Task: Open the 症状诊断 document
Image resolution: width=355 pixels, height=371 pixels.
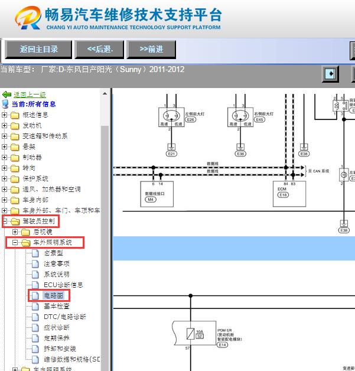Action: coord(57,327)
